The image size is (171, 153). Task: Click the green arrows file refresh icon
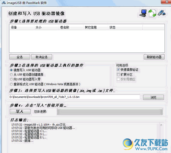click(x=152, y=13)
